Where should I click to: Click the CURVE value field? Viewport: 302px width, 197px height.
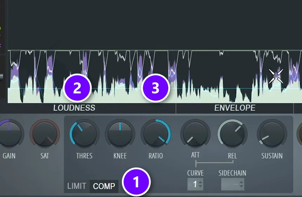click(195, 184)
